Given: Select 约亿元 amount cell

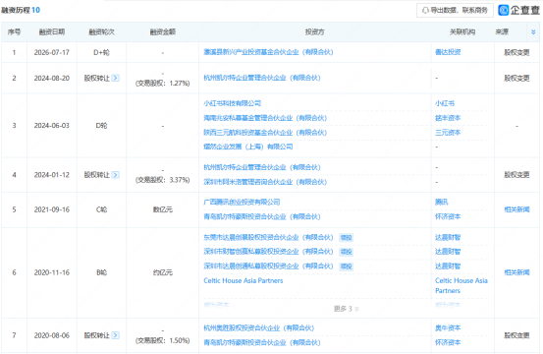Looking at the screenshot, I should (x=163, y=272).
